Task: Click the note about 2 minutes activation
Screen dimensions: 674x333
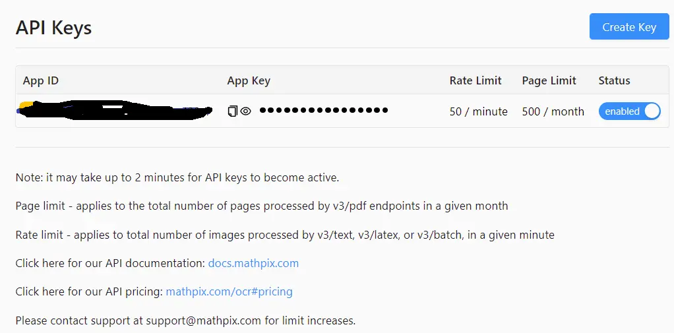Action: click(x=177, y=177)
